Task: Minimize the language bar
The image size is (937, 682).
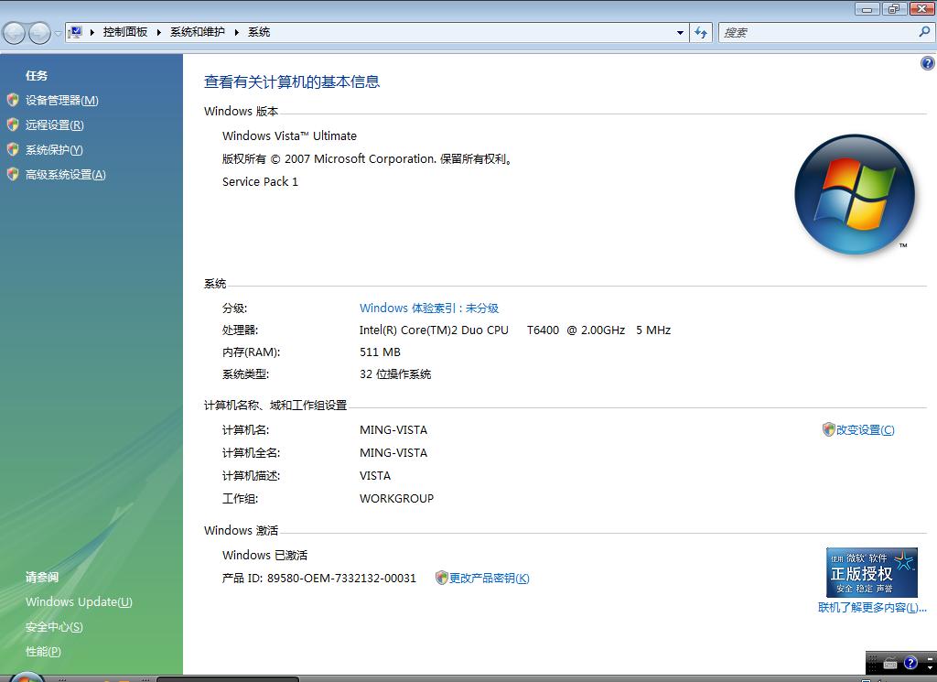Action: point(930,659)
